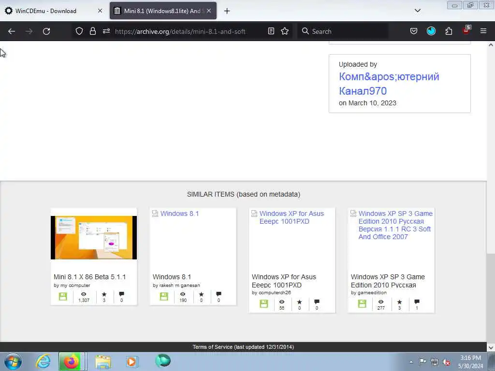
Task: Click favorites star on the Mini 8.1 card
Action: coord(104,294)
